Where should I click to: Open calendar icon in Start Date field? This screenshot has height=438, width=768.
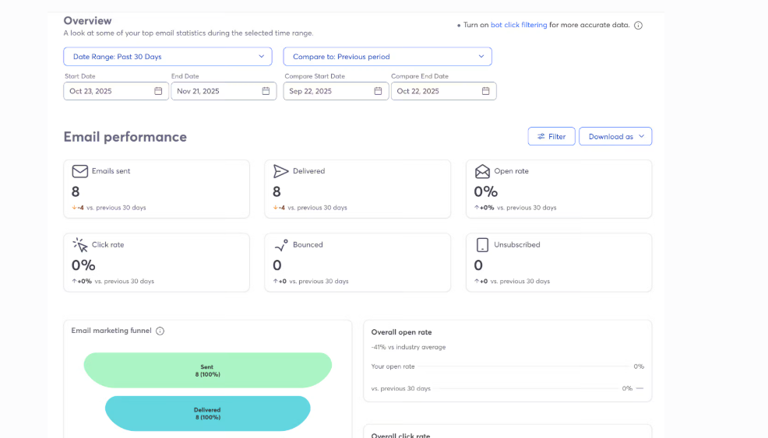[x=158, y=91]
